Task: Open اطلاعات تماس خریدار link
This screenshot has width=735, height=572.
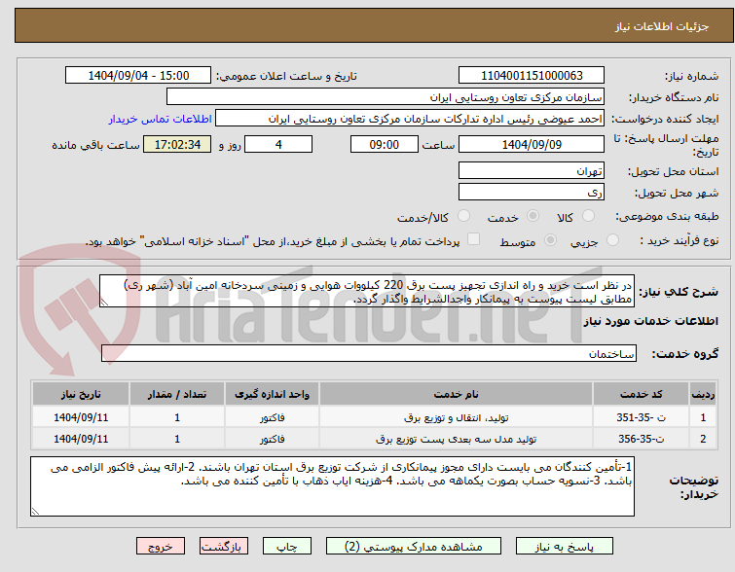Action: point(161,119)
